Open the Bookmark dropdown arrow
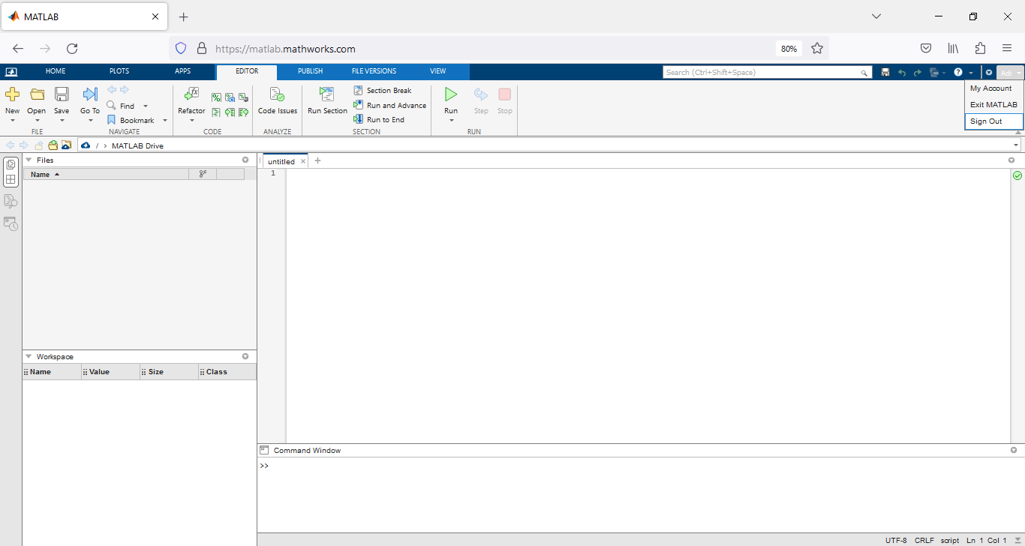Viewport: 1025px width, 546px height. click(x=165, y=121)
